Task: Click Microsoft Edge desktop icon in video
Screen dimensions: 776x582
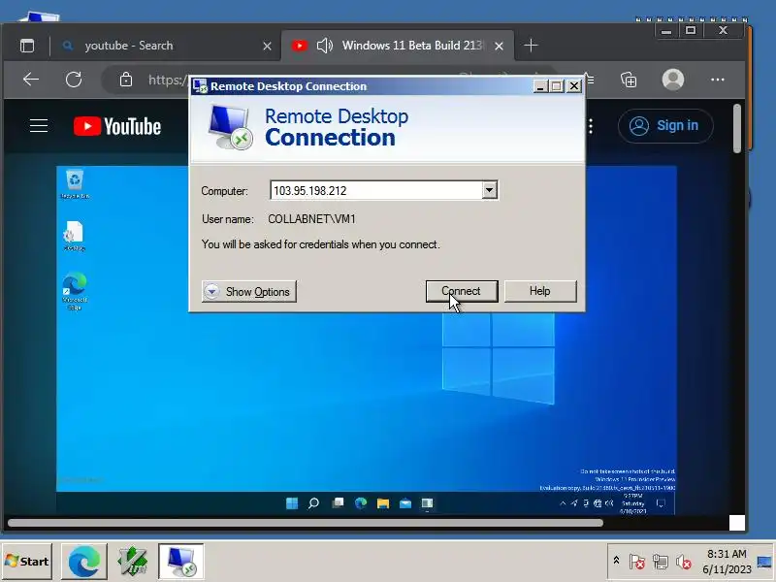Action: coord(75,291)
